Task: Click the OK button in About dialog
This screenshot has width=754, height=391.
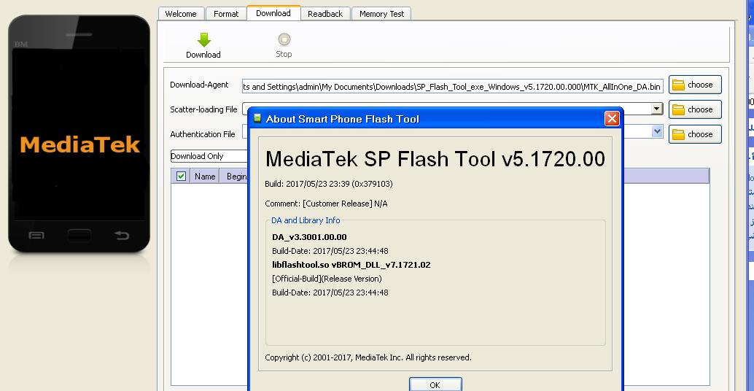Action: (435, 384)
